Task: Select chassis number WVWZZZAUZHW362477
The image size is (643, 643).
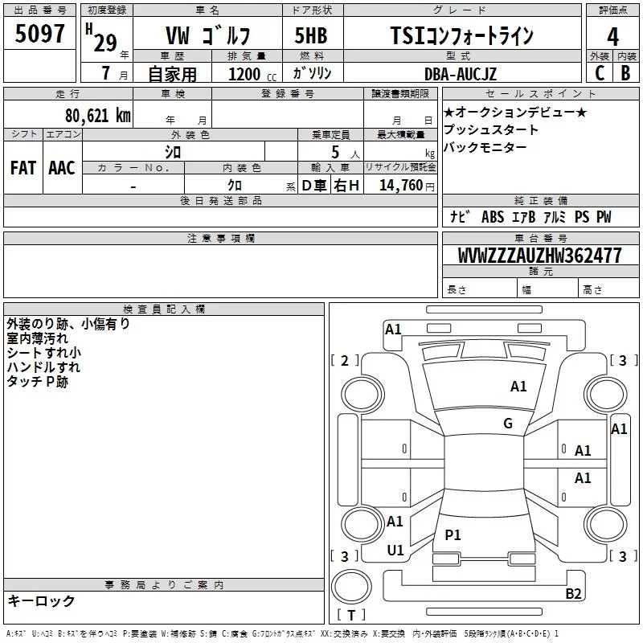Action: [539, 256]
